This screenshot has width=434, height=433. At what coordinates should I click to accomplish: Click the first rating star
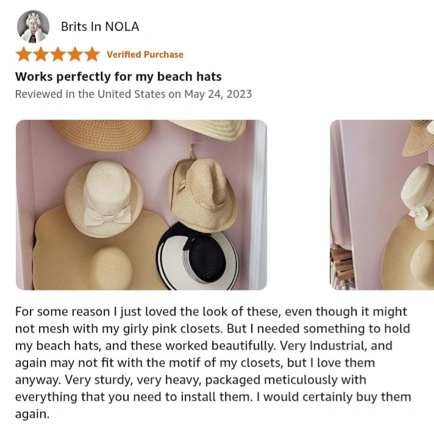click(x=23, y=55)
